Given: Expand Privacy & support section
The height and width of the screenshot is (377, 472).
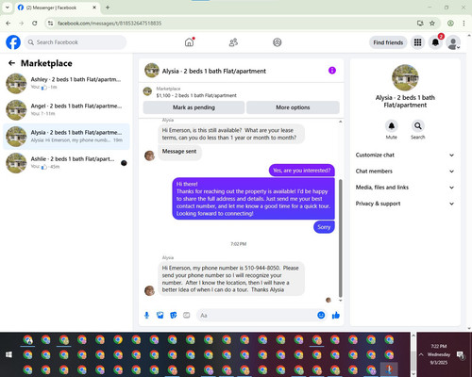Looking at the screenshot, I should pos(405,204).
